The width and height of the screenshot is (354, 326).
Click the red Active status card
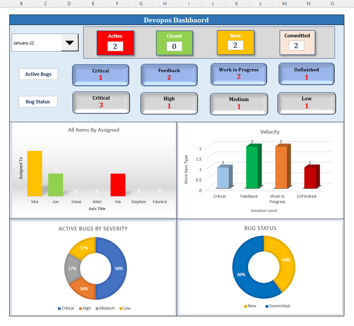[115, 42]
